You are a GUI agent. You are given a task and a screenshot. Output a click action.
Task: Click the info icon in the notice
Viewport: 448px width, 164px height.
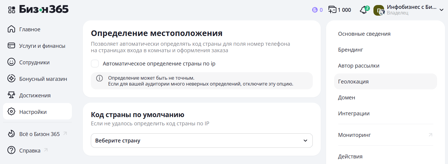tap(99, 78)
